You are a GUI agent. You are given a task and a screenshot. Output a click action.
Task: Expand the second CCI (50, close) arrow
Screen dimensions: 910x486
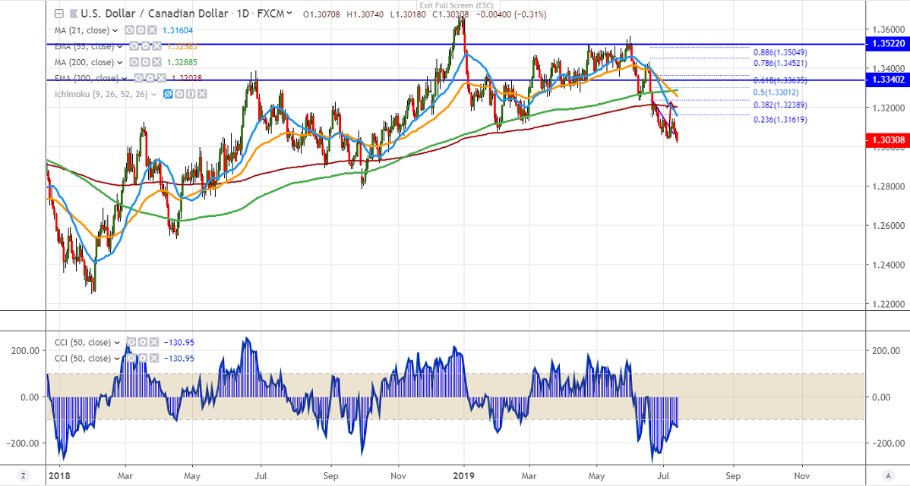coord(117,359)
